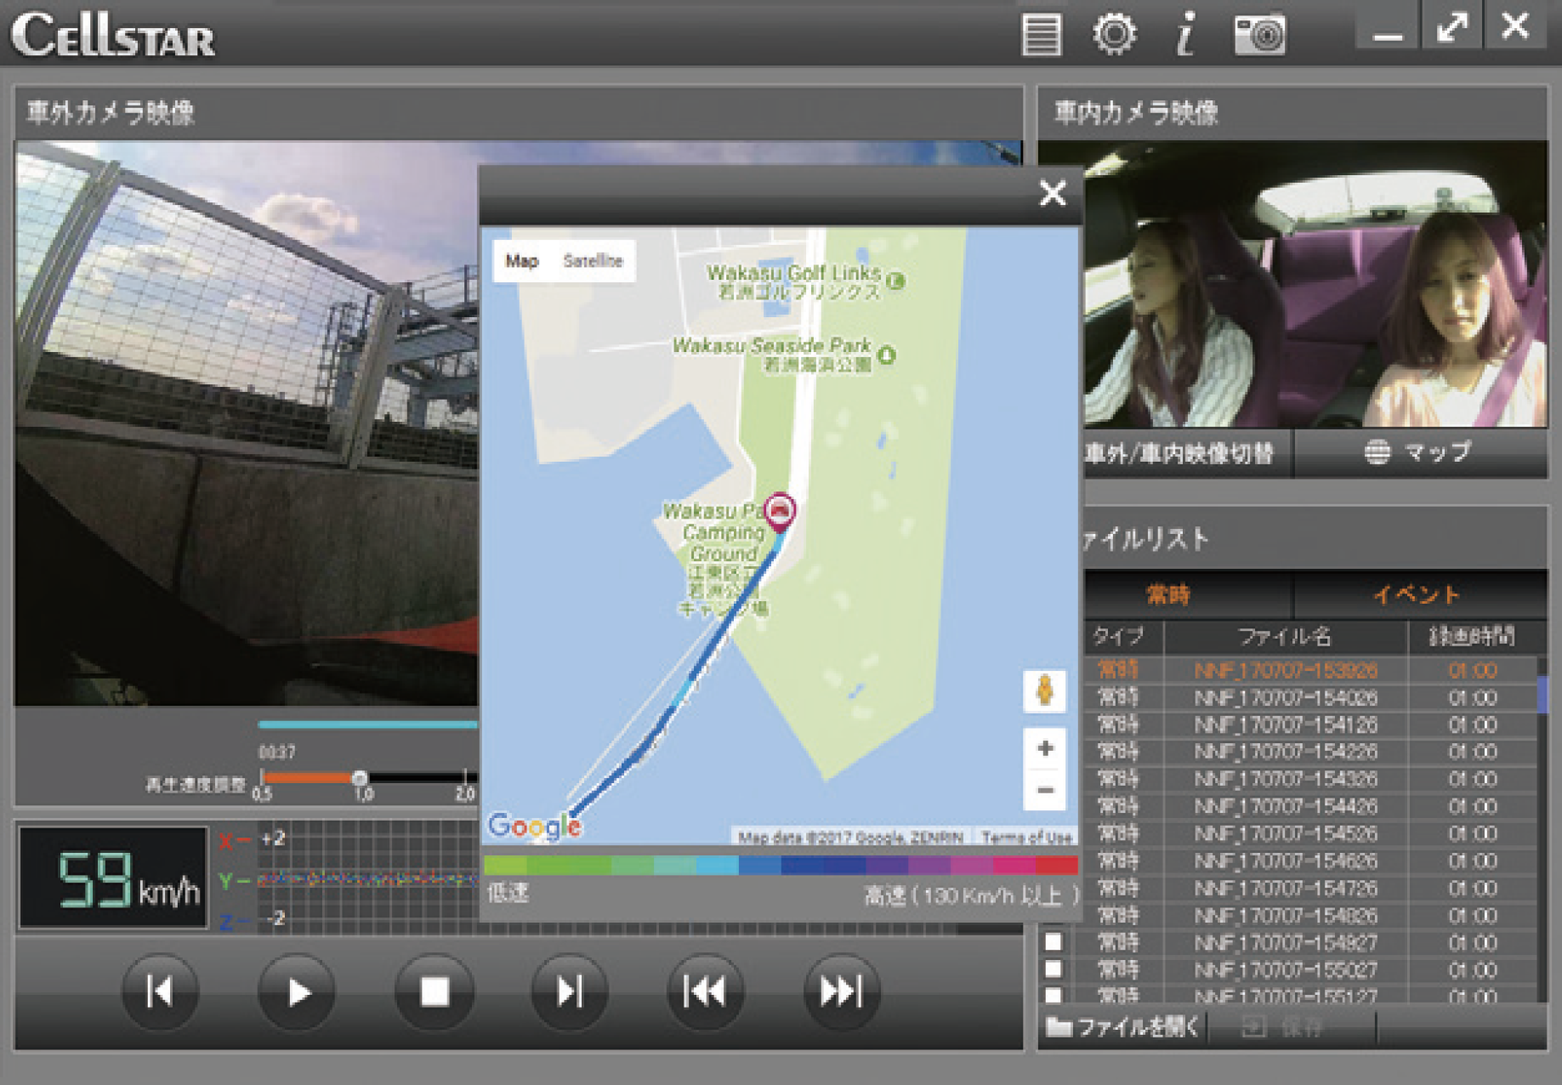The image size is (1562, 1085).
Task: Sort by the ファイル名 column header
Action: tap(1285, 637)
